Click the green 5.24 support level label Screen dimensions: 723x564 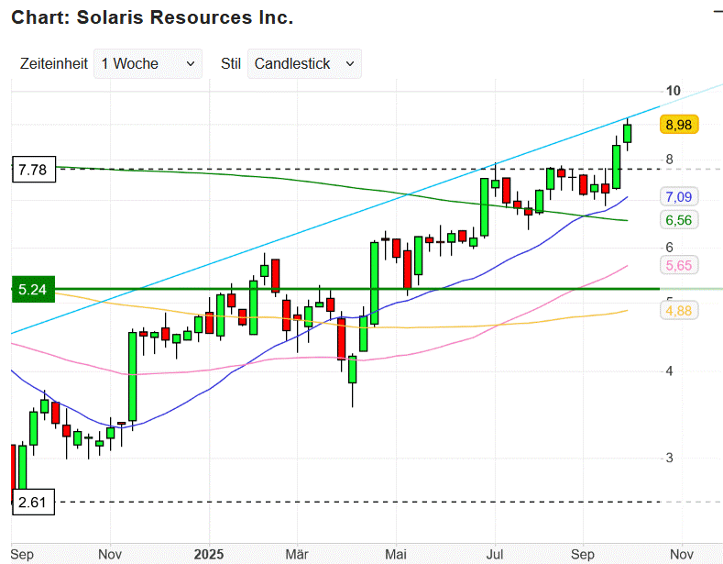(34, 289)
